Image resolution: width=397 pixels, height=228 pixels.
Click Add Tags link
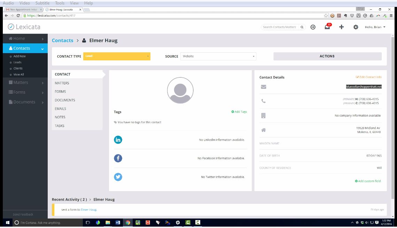click(239, 112)
